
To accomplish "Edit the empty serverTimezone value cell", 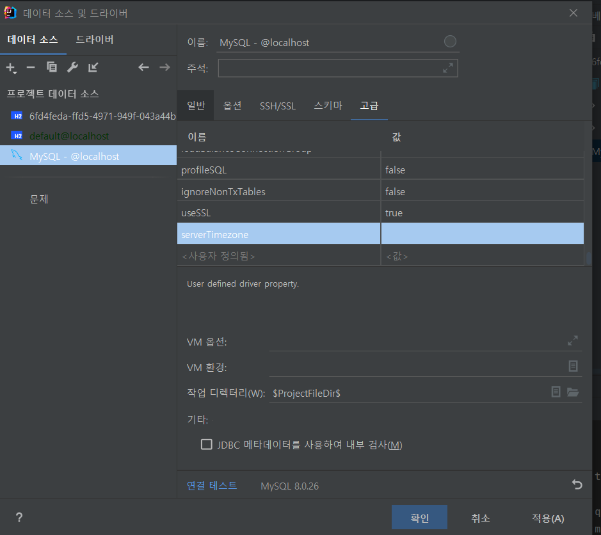I will click(x=482, y=234).
